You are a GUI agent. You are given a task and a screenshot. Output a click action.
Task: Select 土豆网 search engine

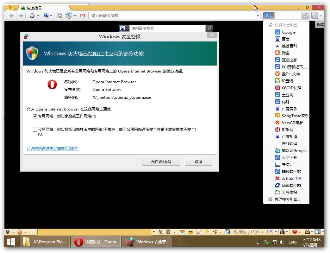point(286,95)
